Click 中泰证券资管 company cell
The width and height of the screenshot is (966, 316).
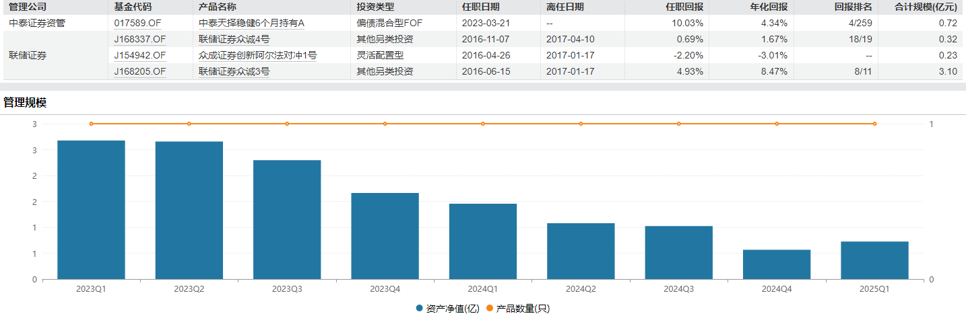pos(36,23)
